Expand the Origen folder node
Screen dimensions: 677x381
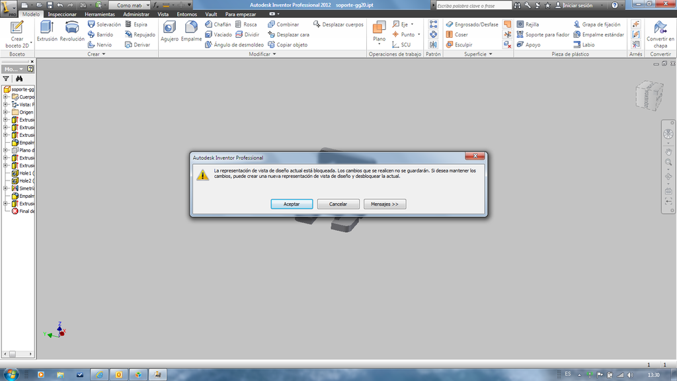(x=5, y=112)
